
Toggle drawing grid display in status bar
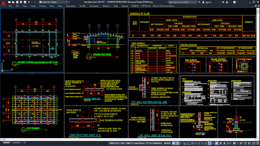[173, 143]
